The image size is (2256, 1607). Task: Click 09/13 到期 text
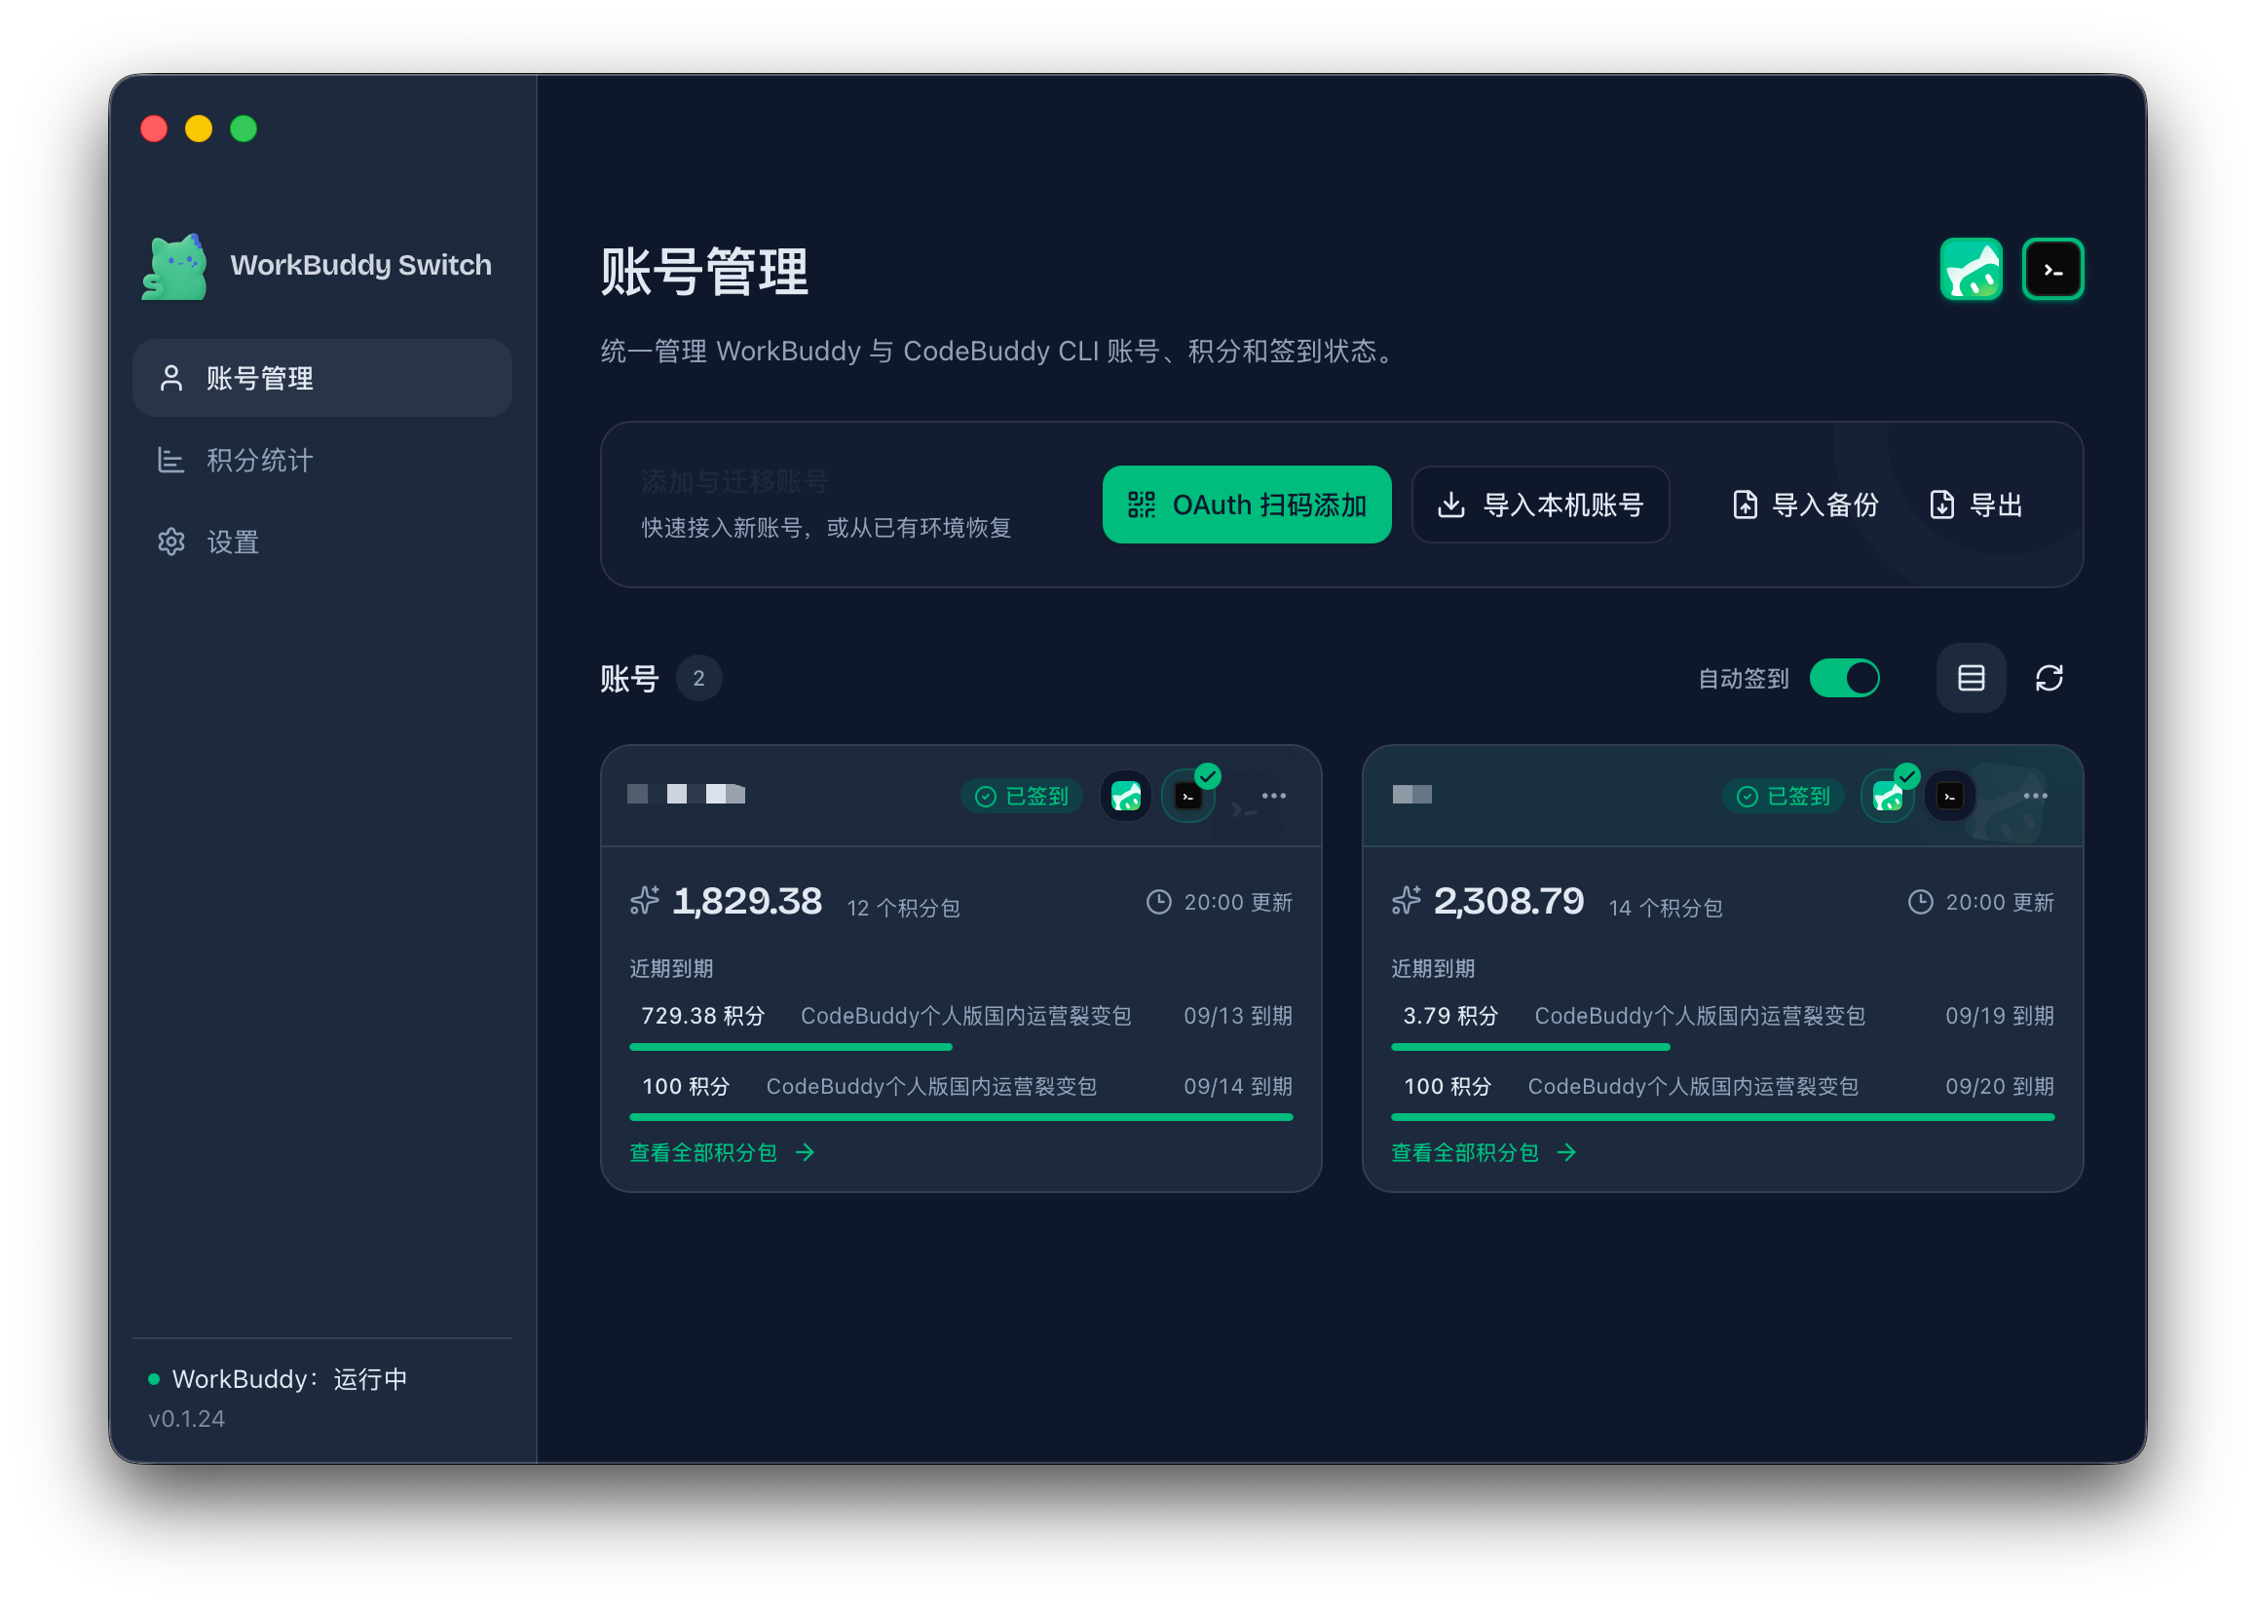1237,1015
